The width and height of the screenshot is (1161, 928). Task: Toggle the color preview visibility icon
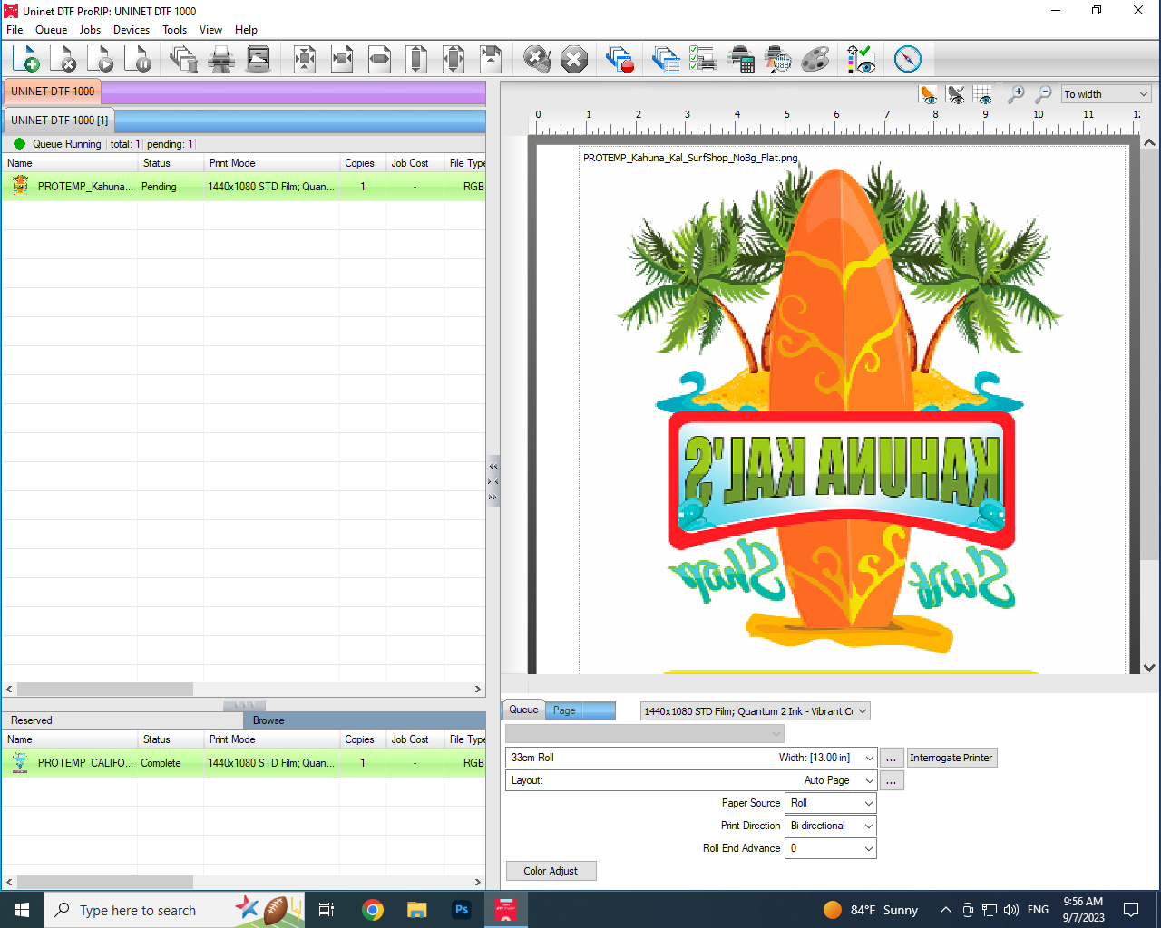pyautogui.click(x=927, y=94)
